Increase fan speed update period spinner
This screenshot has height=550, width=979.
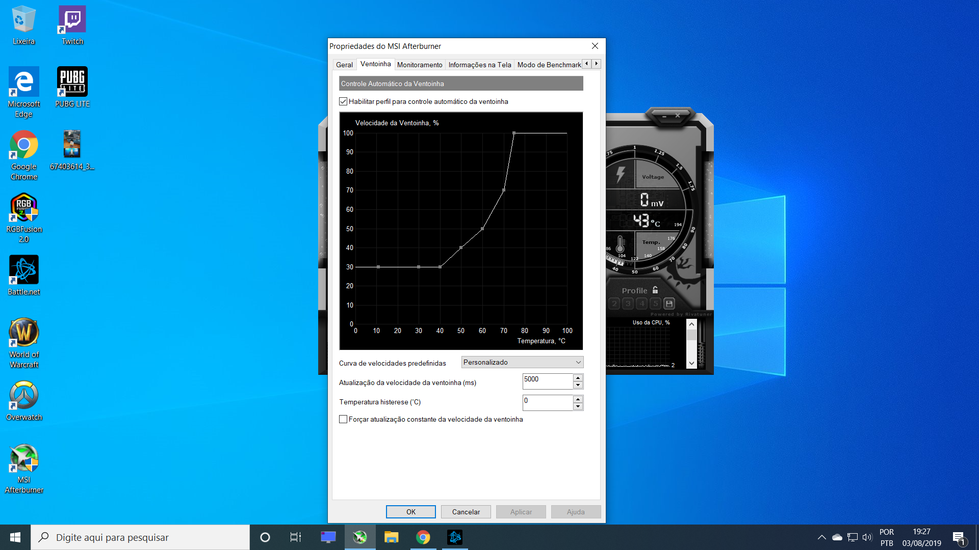pyautogui.click(x=578, y=378)
